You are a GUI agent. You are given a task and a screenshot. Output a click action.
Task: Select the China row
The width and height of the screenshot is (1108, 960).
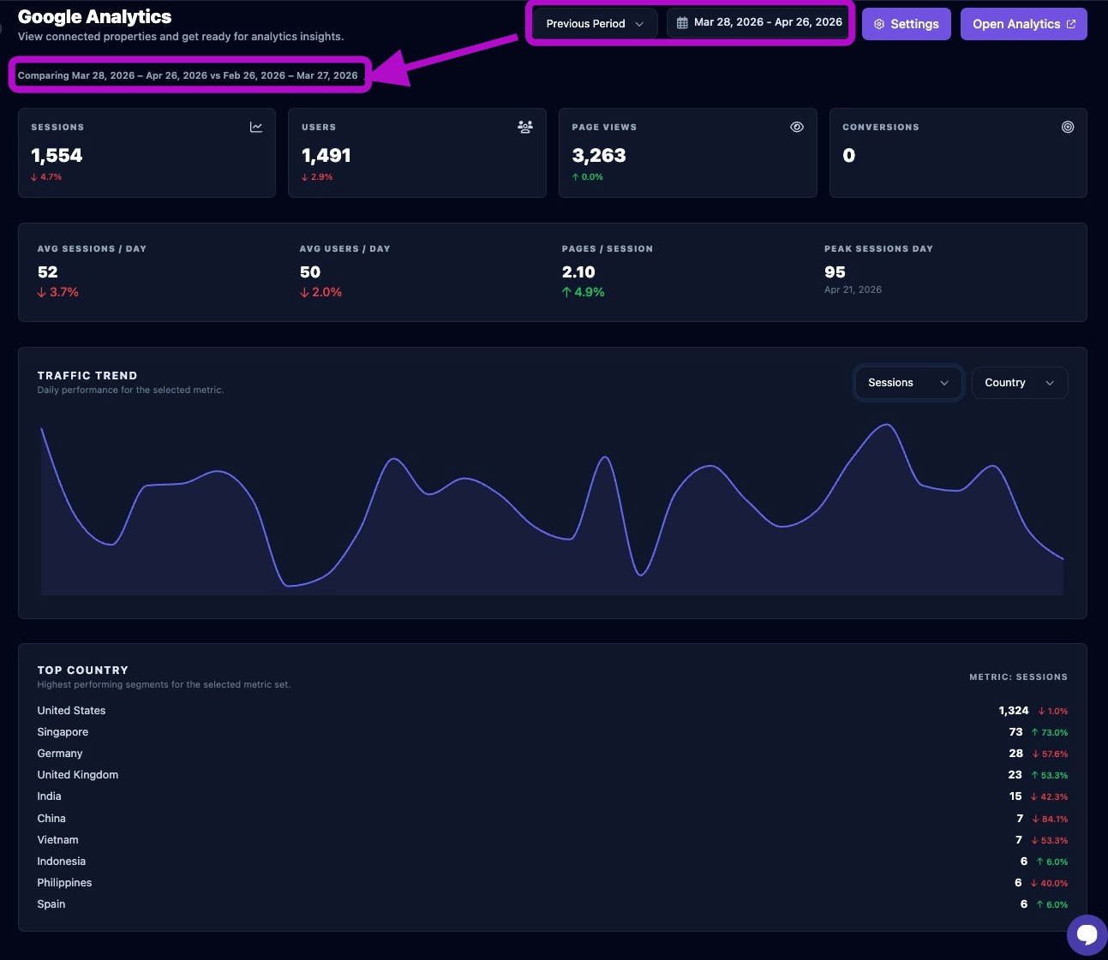(x=553, y=819)
